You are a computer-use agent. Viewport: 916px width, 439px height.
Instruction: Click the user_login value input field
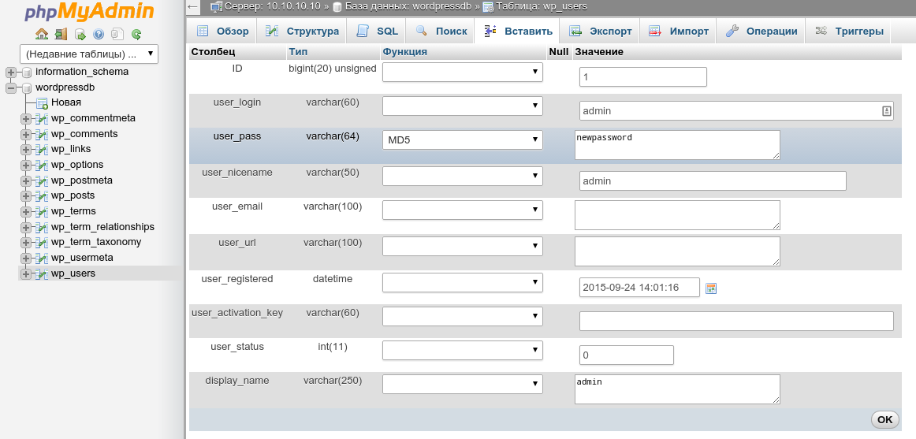pos(729,111)
